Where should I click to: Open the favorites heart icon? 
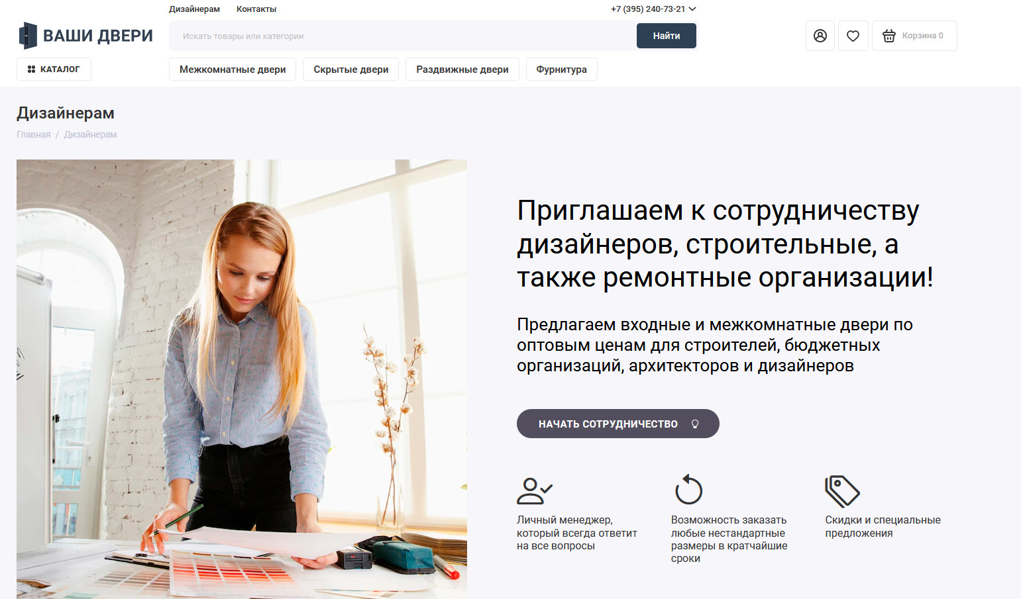[853, 36]
